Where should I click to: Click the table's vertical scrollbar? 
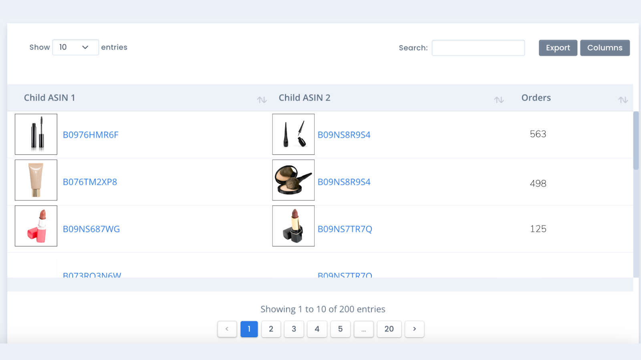(636, 141)
